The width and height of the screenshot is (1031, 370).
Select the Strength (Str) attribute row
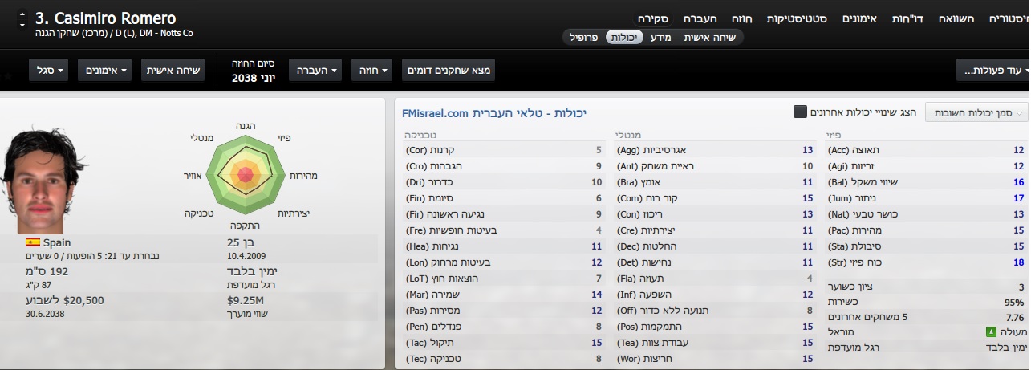pos(926,262)
